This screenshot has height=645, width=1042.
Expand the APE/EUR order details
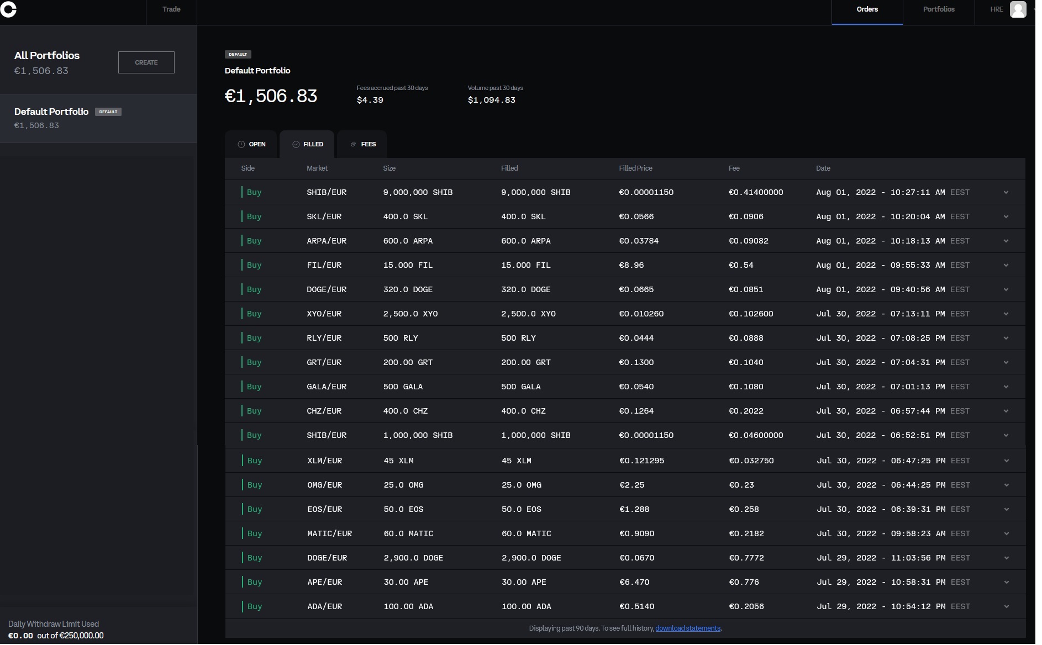[1006, 583]
